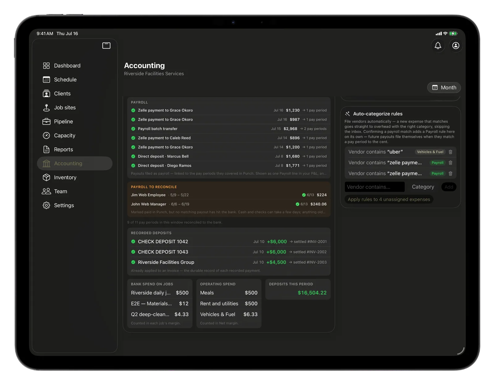Click the Pipeline briefcase icon

coord(46,122)
